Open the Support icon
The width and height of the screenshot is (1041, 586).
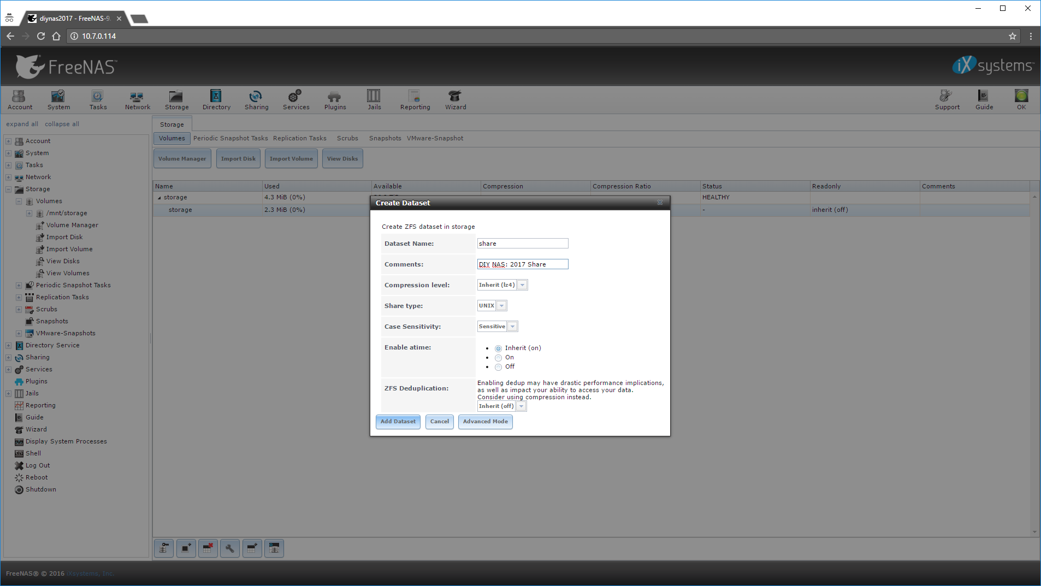point(947,100)
